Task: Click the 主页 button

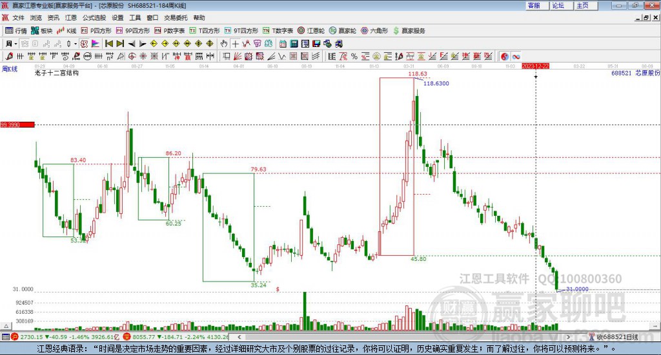Action: point(586,5)
